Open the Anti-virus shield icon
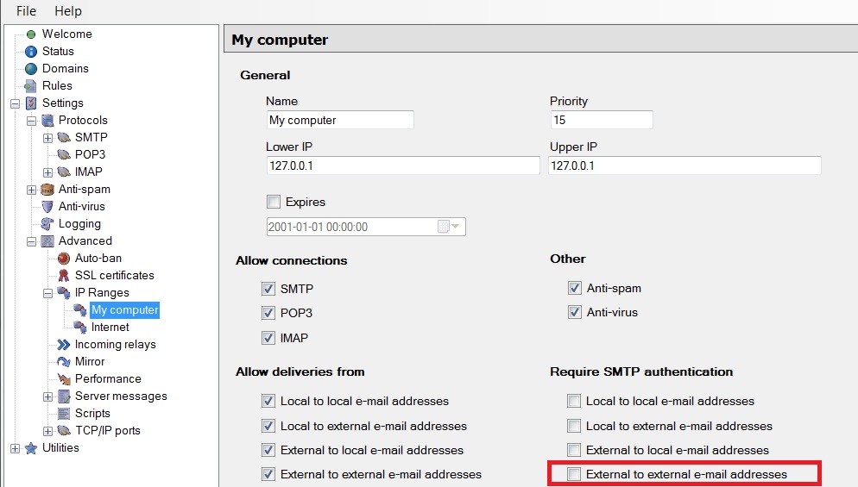 (47, 207)
